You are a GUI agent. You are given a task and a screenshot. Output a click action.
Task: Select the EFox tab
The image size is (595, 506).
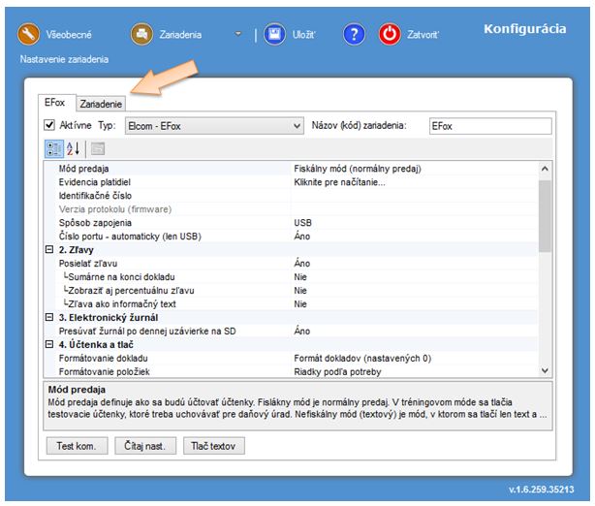(x=56, y=103)
